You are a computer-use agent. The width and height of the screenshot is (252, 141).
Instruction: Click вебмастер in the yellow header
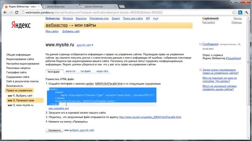[57, 25]
